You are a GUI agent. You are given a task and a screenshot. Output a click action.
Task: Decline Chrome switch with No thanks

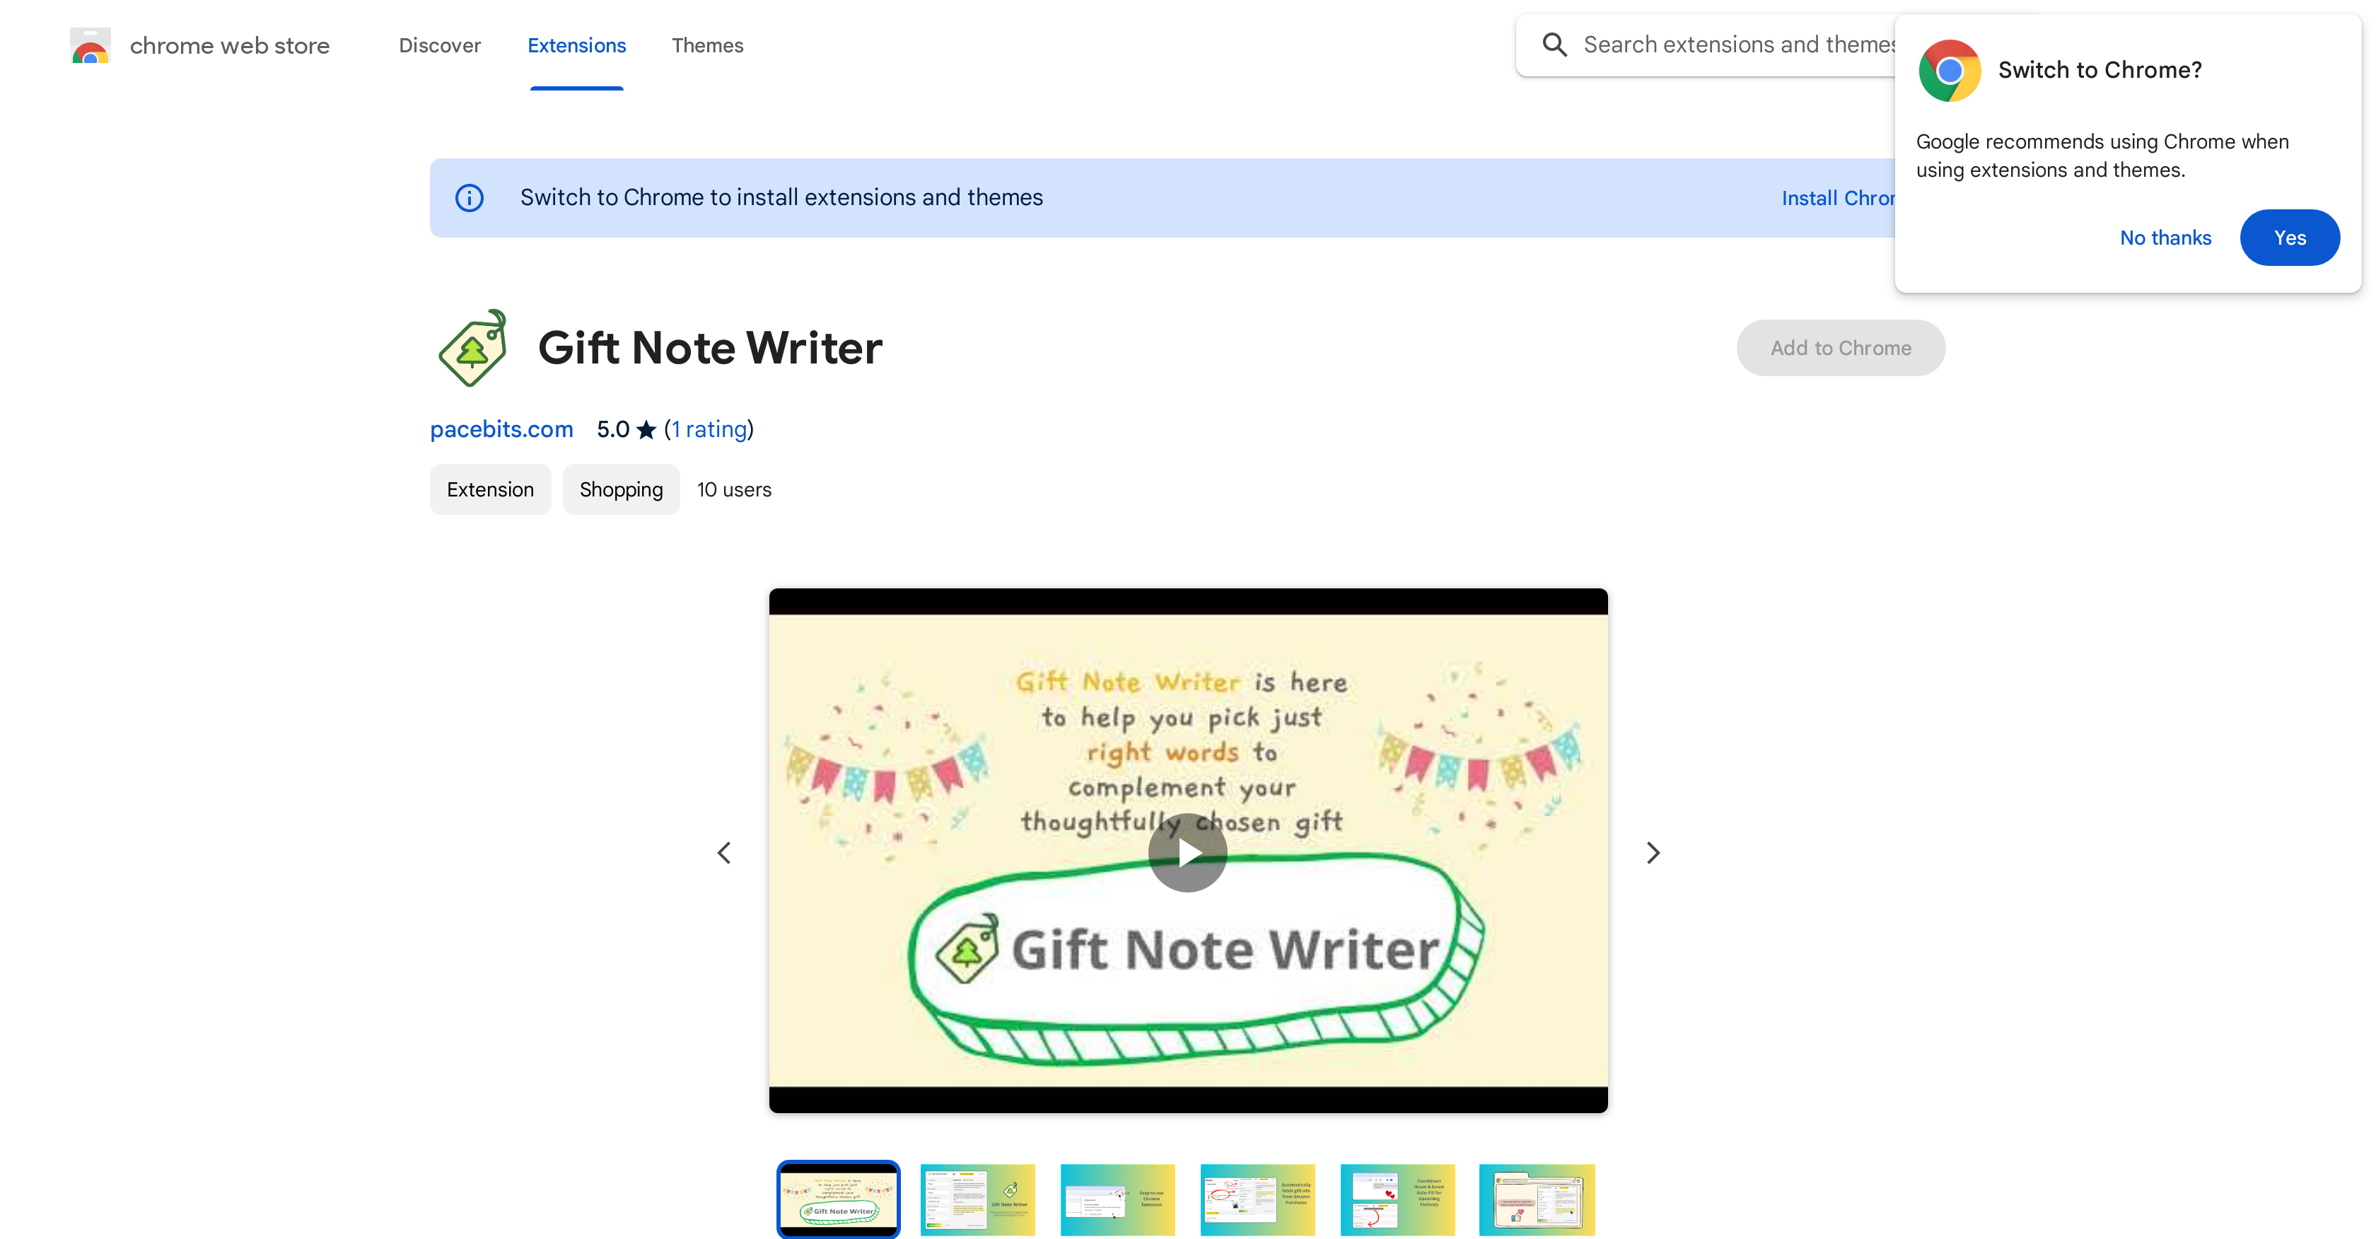[x=2166, y=237]
